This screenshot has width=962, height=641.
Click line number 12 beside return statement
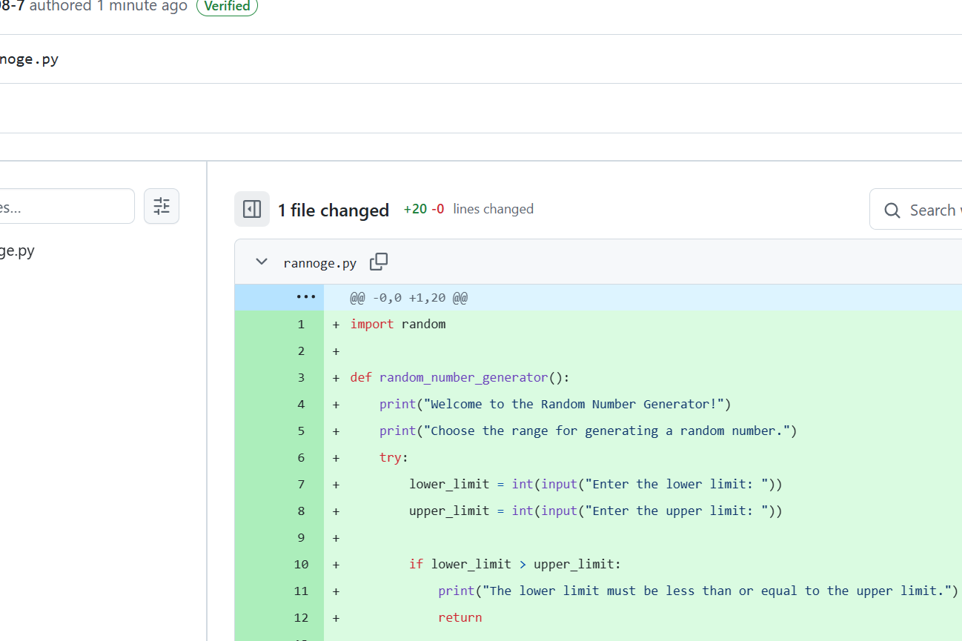pyautogui.click(x=301, y=617)
